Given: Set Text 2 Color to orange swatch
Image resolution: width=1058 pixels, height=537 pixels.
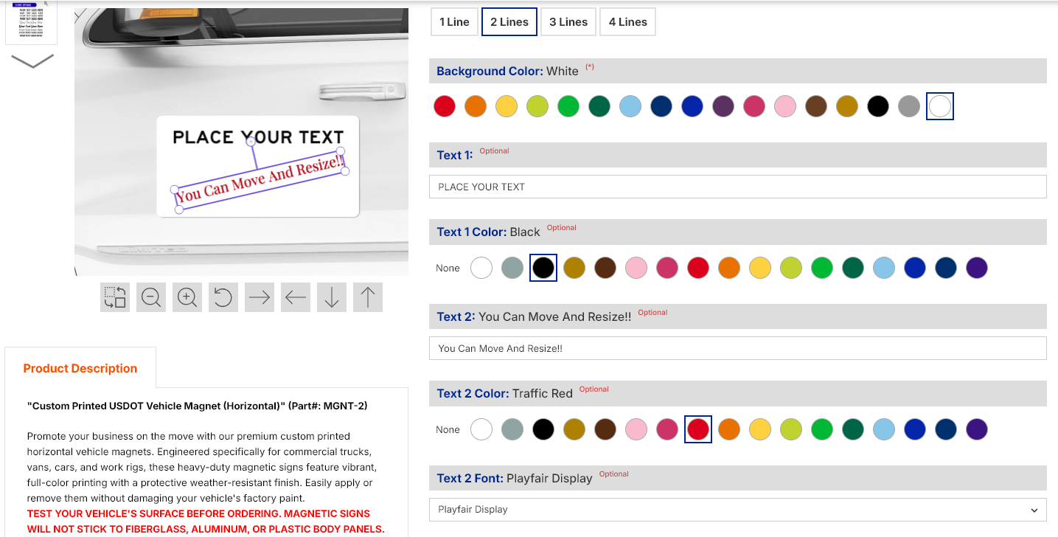Looking at the screenshot, I should [x=729, y=429].
